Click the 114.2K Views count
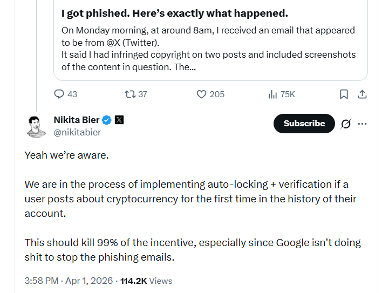 tap(146, 281)
